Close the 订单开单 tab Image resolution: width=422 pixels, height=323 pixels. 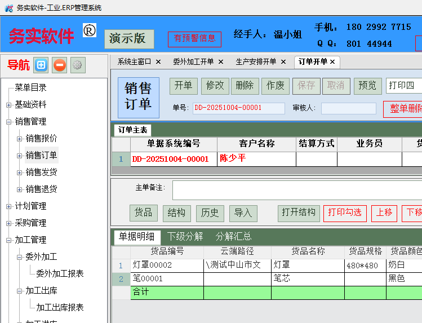point(332,62)
